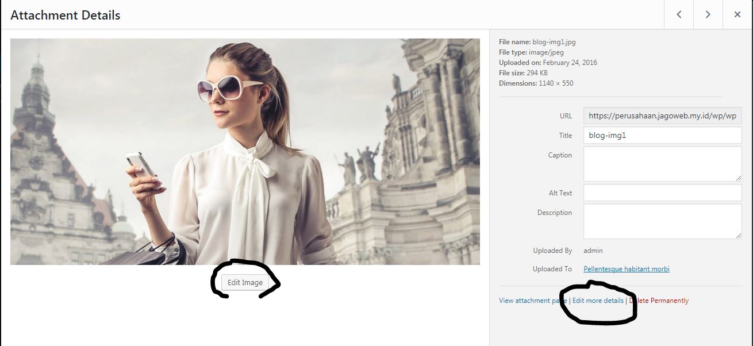
Task: Open the View attachment page link
Action: [x=532, y=301]
